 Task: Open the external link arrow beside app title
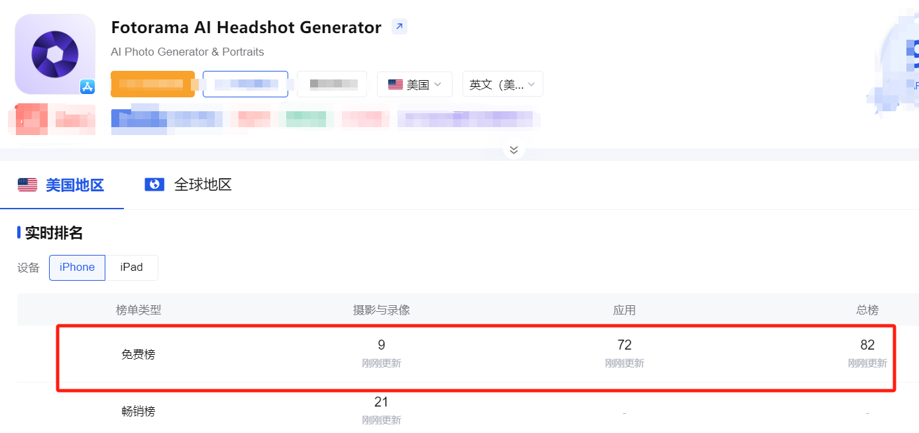399,27
